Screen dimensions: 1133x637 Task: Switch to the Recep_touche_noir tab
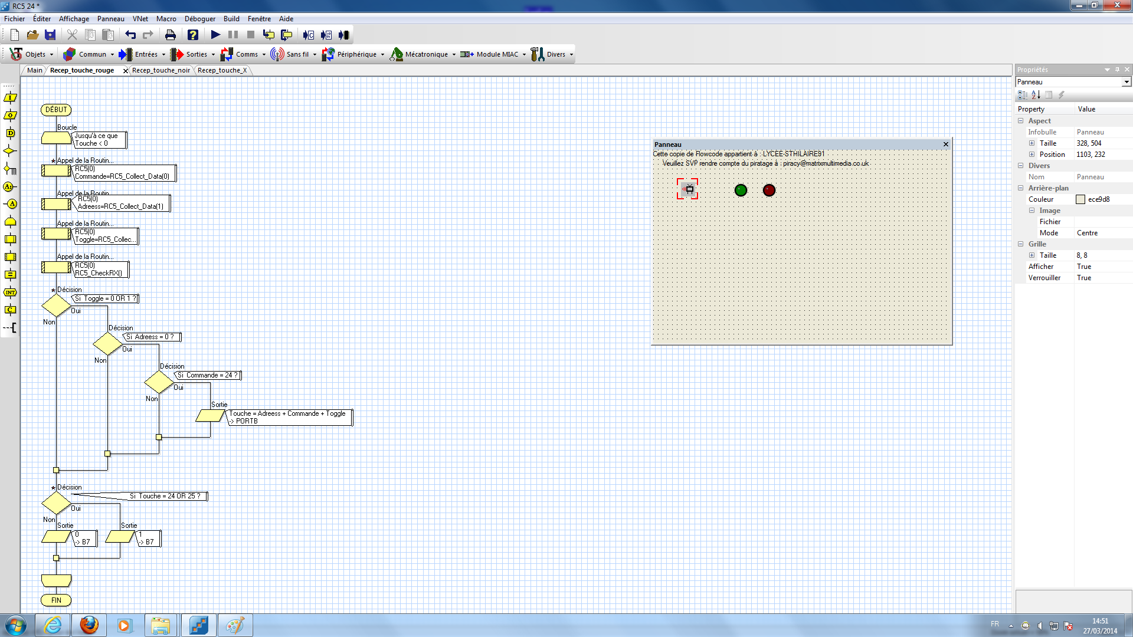(161, 70)
